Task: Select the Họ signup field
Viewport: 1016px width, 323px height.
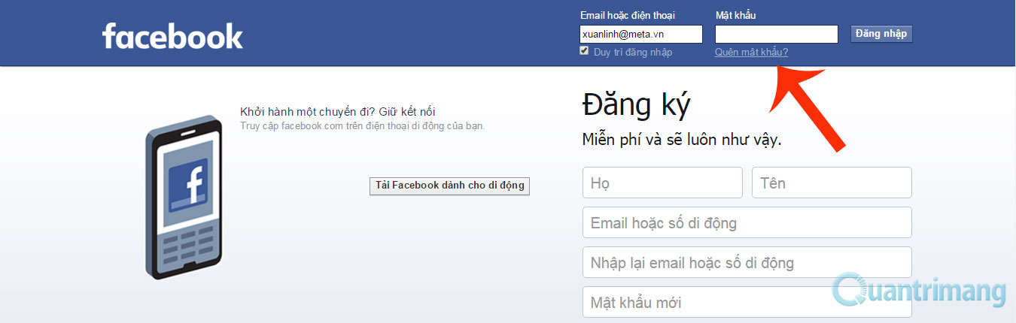Action: pos(662,183)
